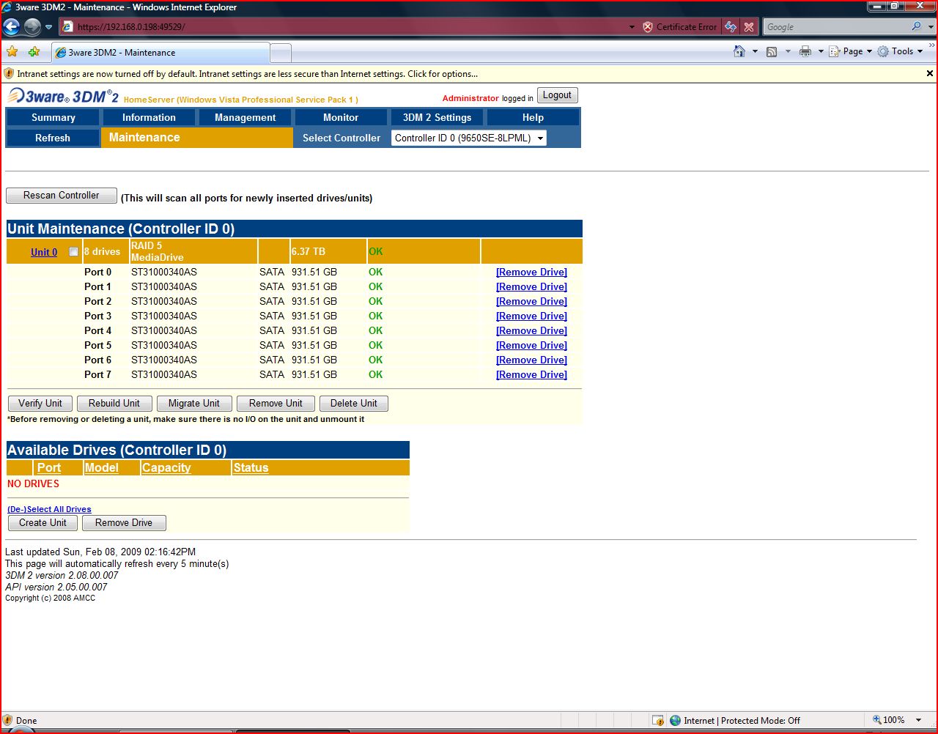
Task: Open the recent pages dropdown arrow
Action: click(48, 27)
